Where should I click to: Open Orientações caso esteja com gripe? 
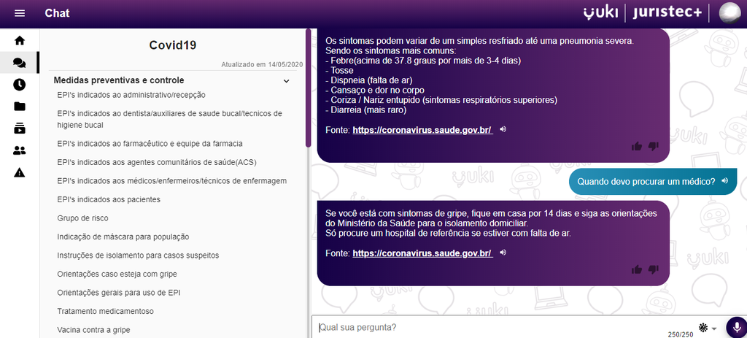tap(117, 274)
